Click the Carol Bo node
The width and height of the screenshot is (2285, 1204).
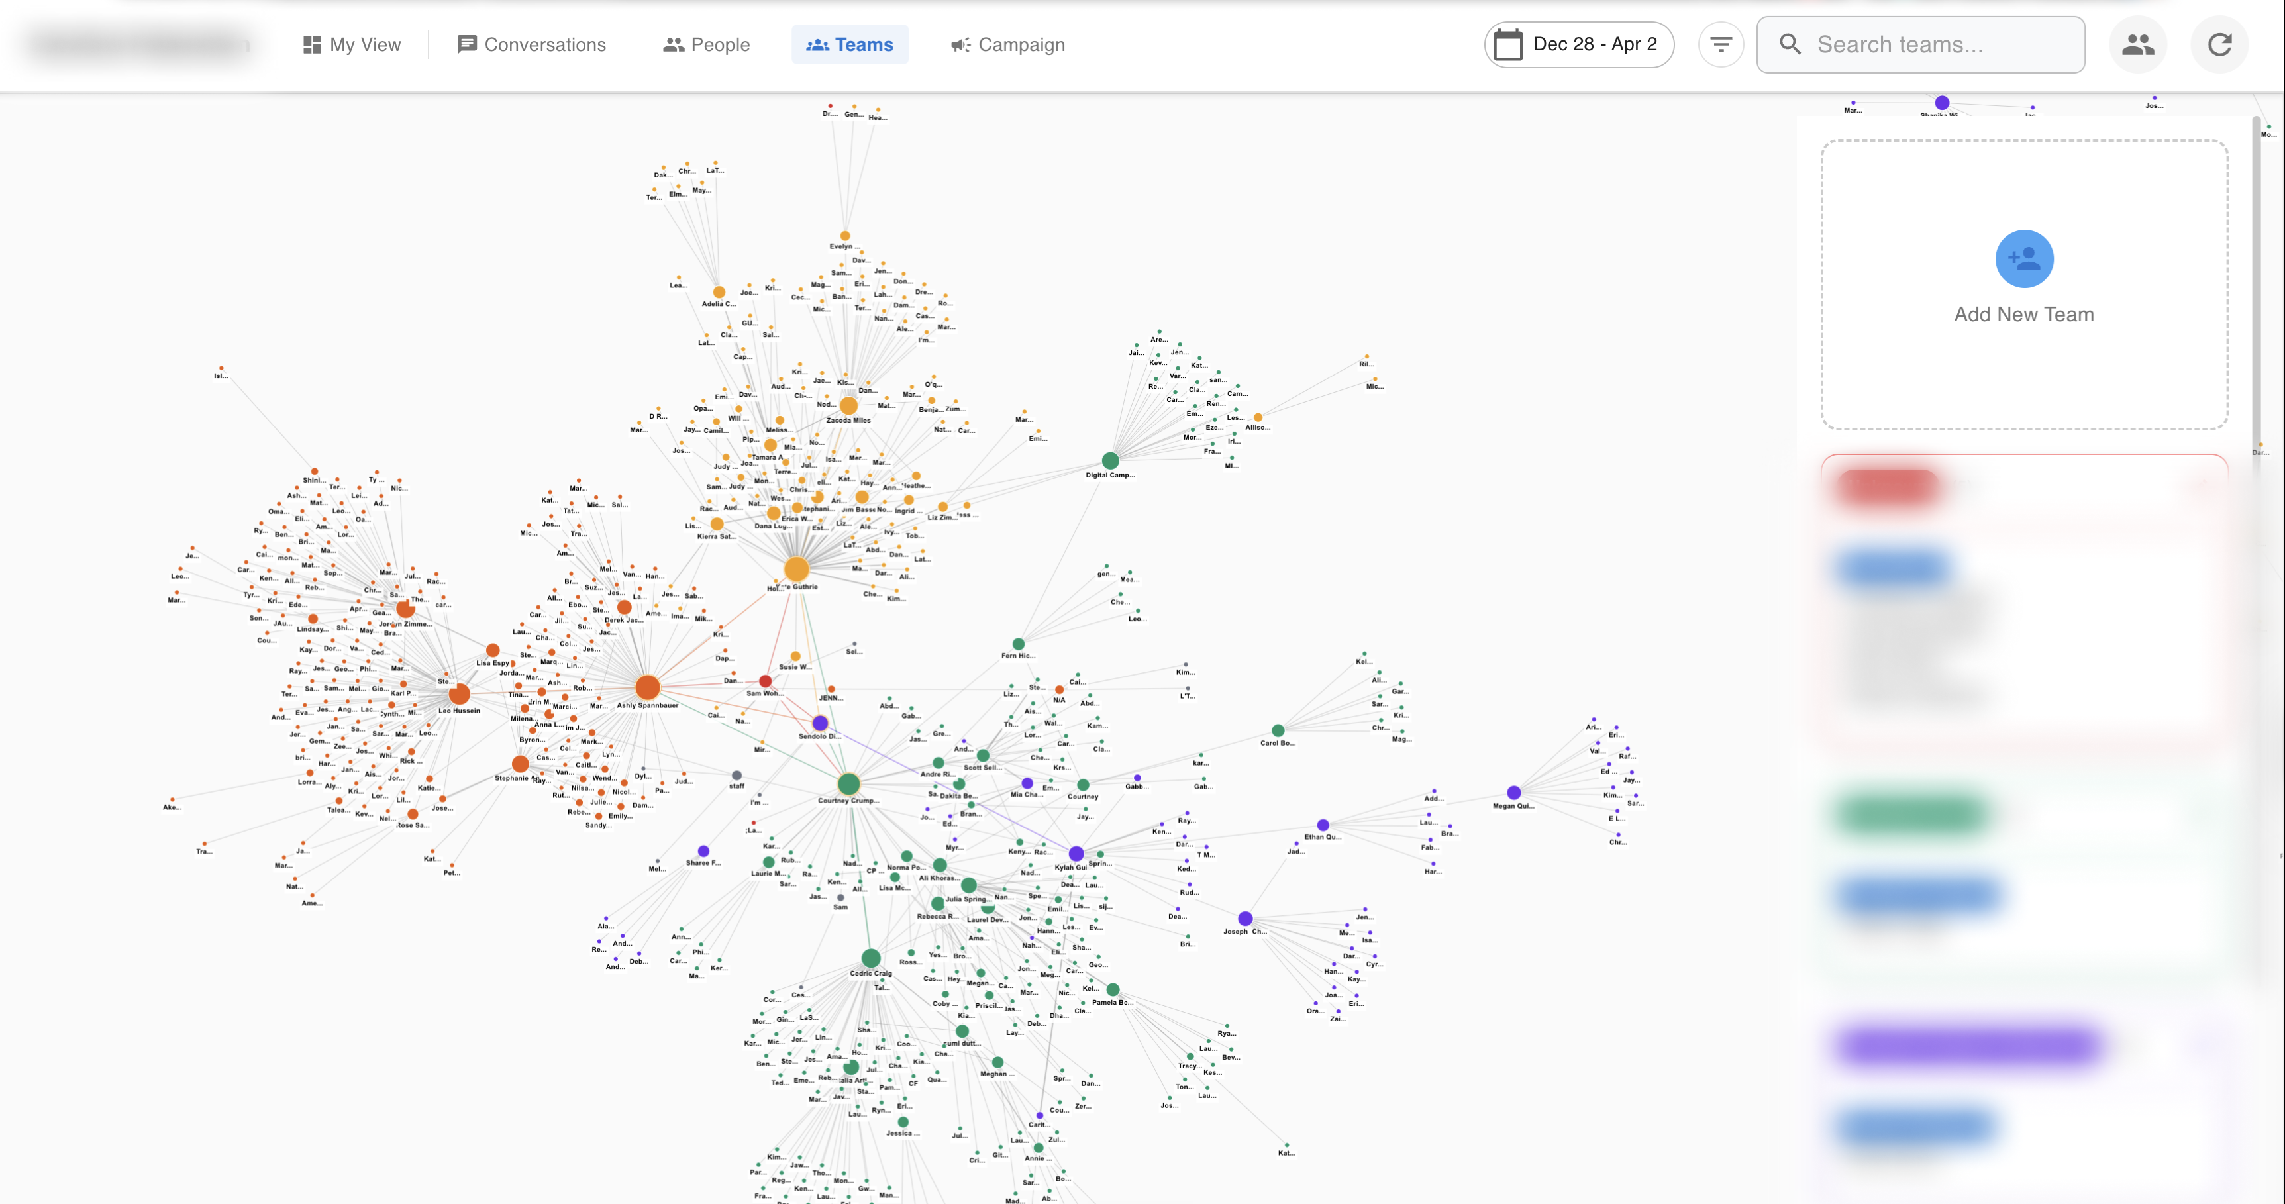tap(1278, 731)
